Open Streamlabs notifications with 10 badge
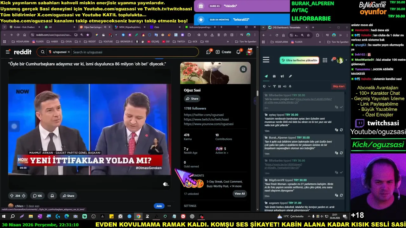The image size is (406, 228). [x=332, y=60]
